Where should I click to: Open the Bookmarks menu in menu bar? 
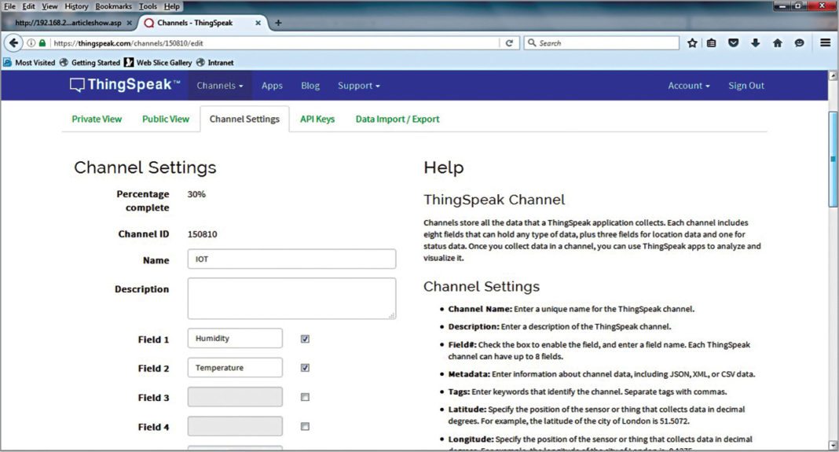tap(114, 6)
